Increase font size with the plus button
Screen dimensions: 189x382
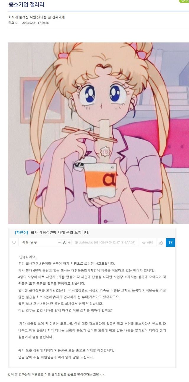69,242
